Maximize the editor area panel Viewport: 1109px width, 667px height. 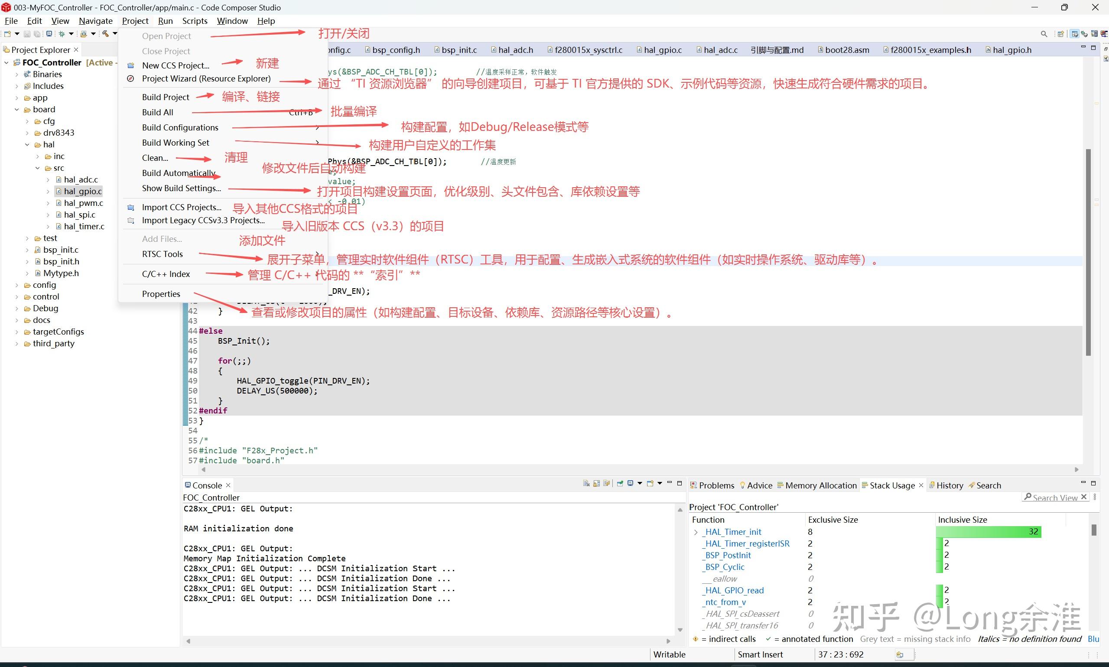[1093, 47]
